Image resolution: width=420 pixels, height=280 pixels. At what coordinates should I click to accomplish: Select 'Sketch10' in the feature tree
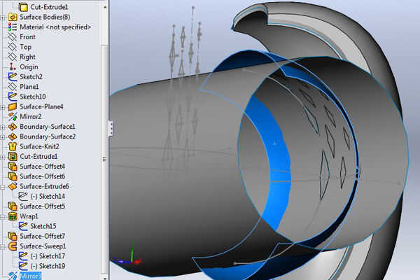[27, 97]
